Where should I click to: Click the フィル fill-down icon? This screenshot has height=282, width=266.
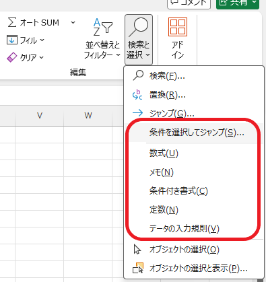11,40
